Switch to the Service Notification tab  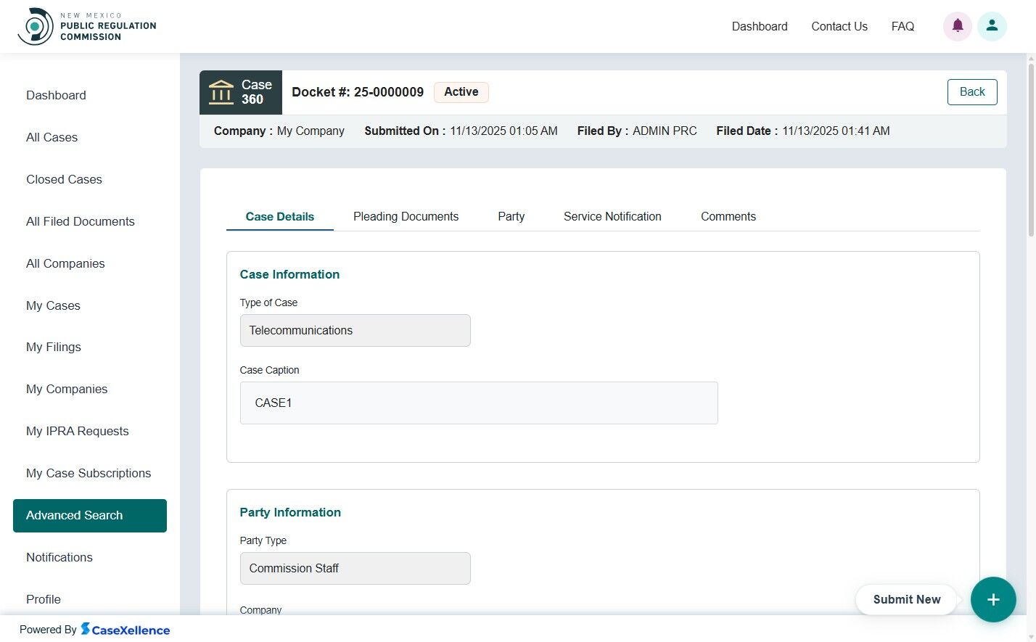click(612, 216)
